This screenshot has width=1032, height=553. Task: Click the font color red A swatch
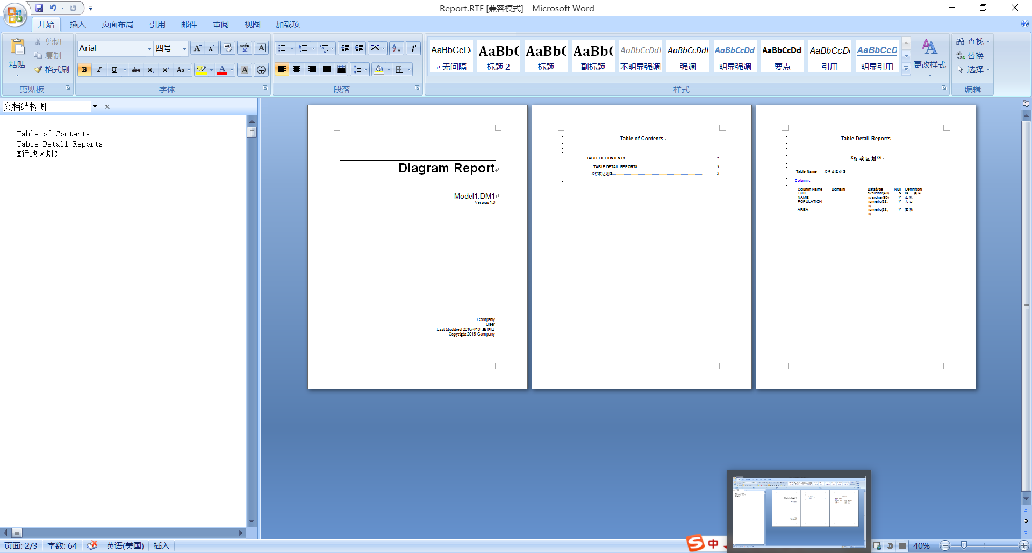pos(221,70)
